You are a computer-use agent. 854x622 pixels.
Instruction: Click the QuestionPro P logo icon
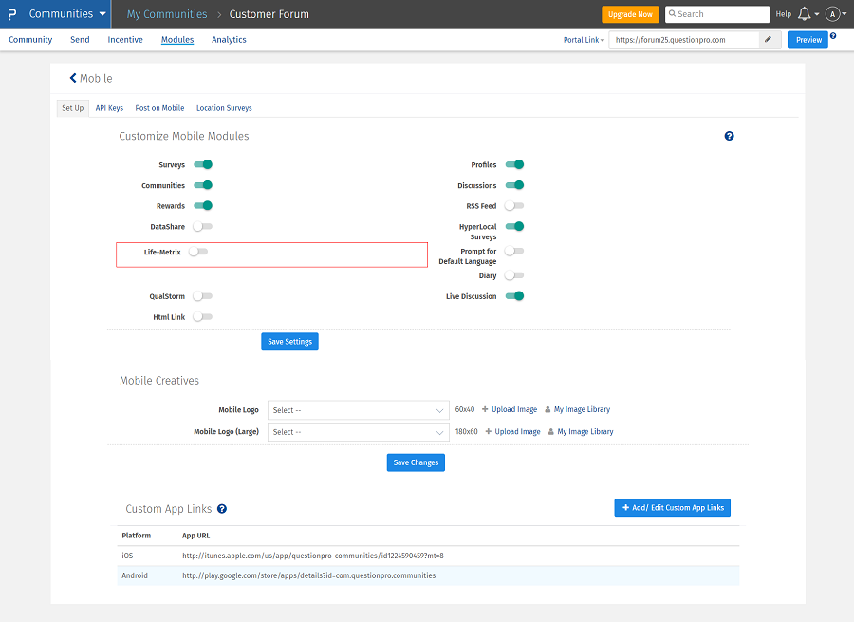(12, 14)
